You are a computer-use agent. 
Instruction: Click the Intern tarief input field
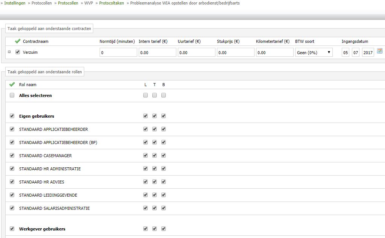click(158, 52)
